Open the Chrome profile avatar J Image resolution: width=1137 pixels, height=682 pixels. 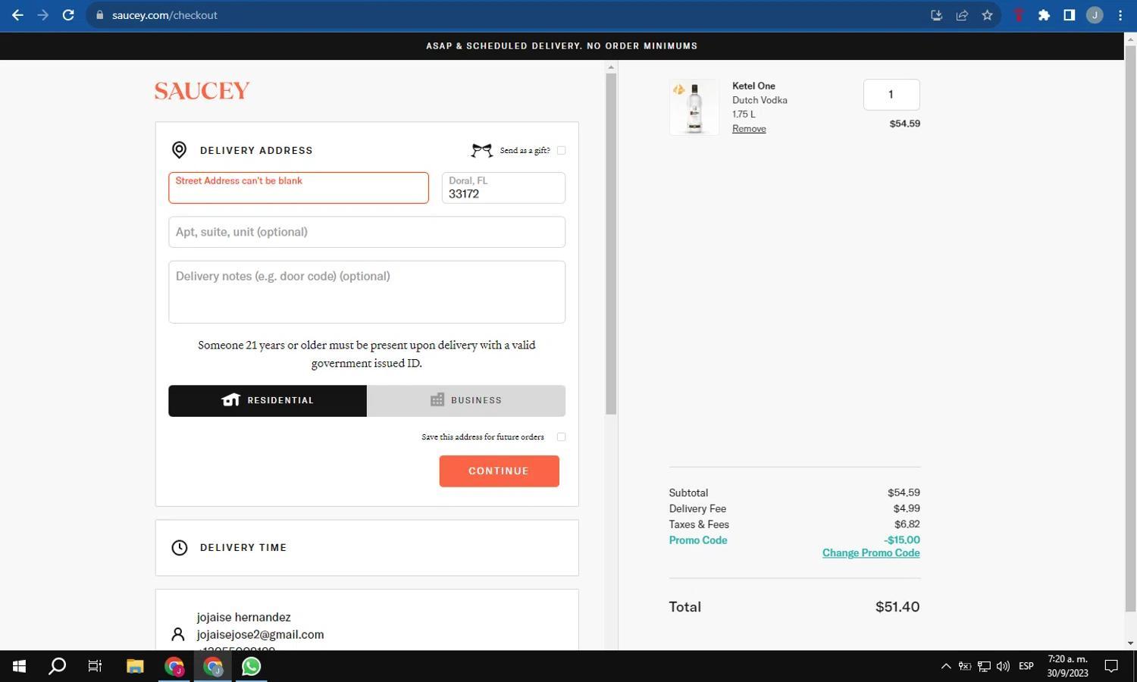[1095, 15]
